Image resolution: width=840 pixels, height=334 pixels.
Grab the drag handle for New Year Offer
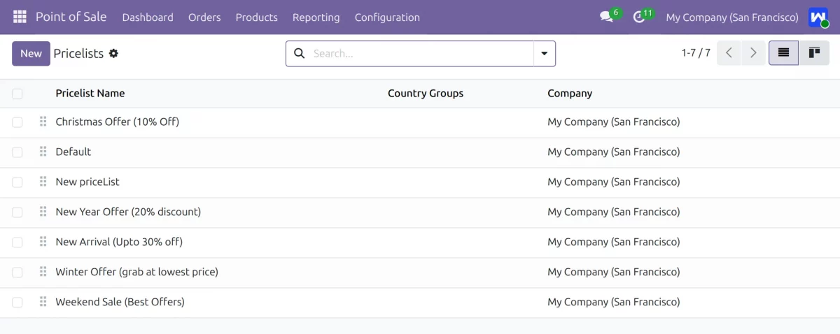click(x=43, y=212)
